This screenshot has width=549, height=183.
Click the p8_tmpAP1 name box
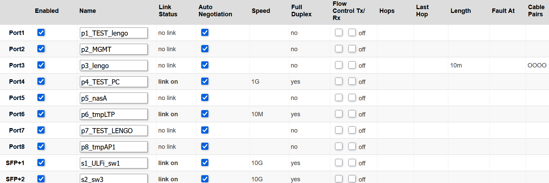[114, 147]
